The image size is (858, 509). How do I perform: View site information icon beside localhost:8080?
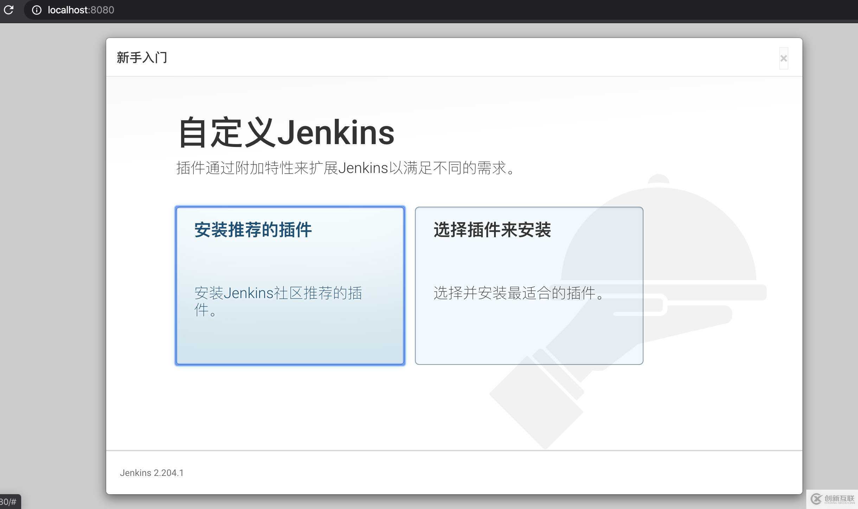coord(37,10)
